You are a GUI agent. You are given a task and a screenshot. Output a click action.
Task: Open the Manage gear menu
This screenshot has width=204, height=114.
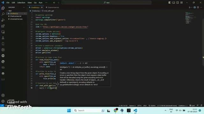pos(3,101)
